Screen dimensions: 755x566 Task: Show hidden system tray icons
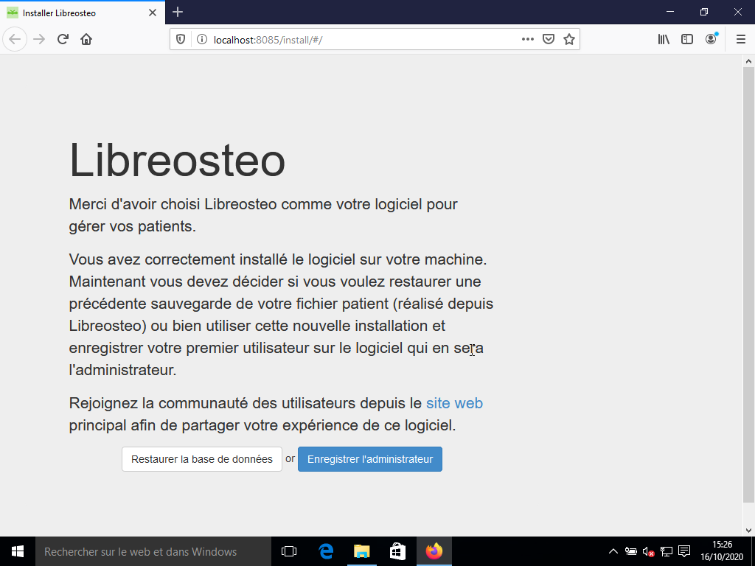point(613,551)
